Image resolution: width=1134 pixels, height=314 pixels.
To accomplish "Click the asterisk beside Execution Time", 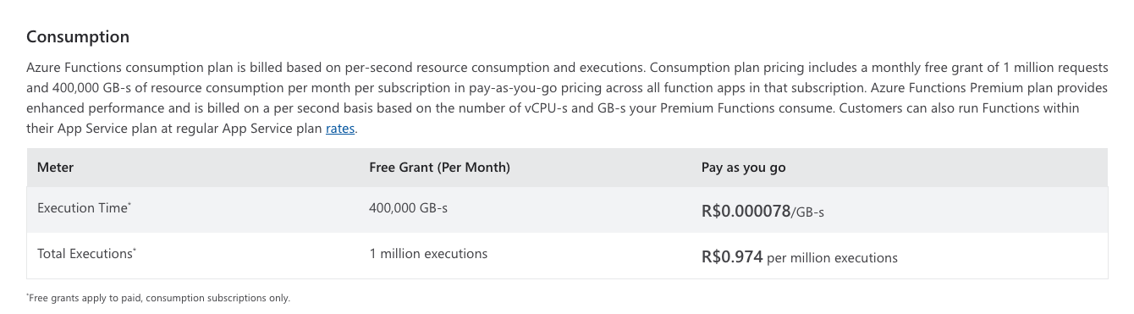I will point(129,204).
